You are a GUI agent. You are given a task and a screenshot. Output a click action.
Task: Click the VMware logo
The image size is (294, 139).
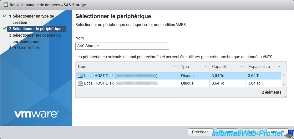(x=36, y=114)
